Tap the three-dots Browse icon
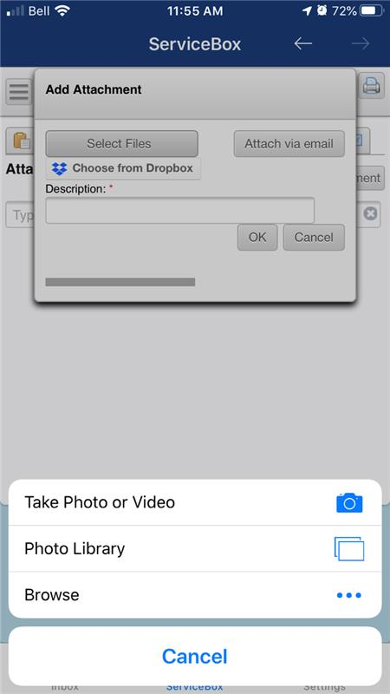This screenshot has width=390, height=694. pos(349,595)
